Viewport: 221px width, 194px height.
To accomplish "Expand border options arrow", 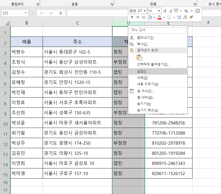I will pyautogui.click(x=174, y=18).
